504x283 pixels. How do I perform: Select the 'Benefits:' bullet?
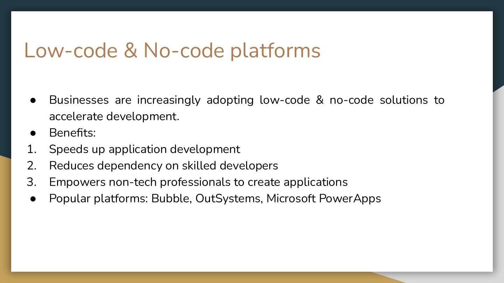[72, 133]
